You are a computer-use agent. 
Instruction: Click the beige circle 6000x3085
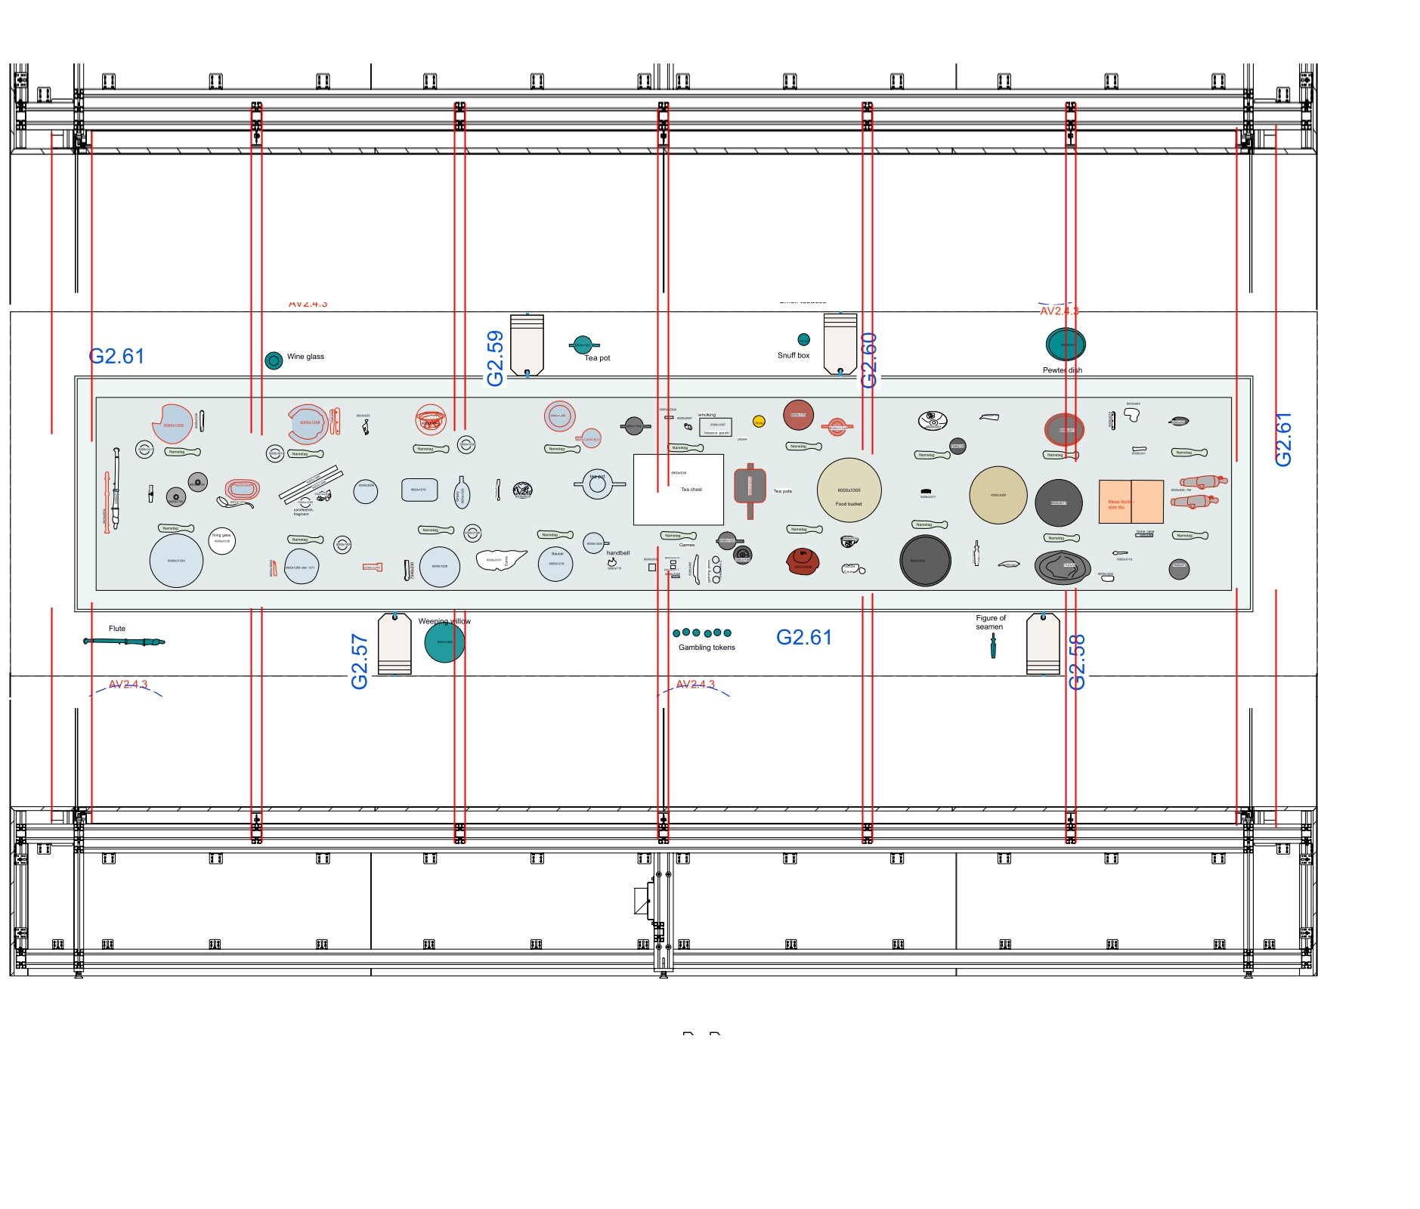[998, 495]
